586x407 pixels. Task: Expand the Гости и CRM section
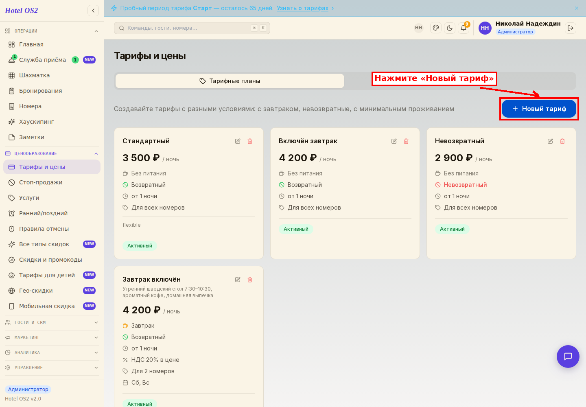point(52,322)
